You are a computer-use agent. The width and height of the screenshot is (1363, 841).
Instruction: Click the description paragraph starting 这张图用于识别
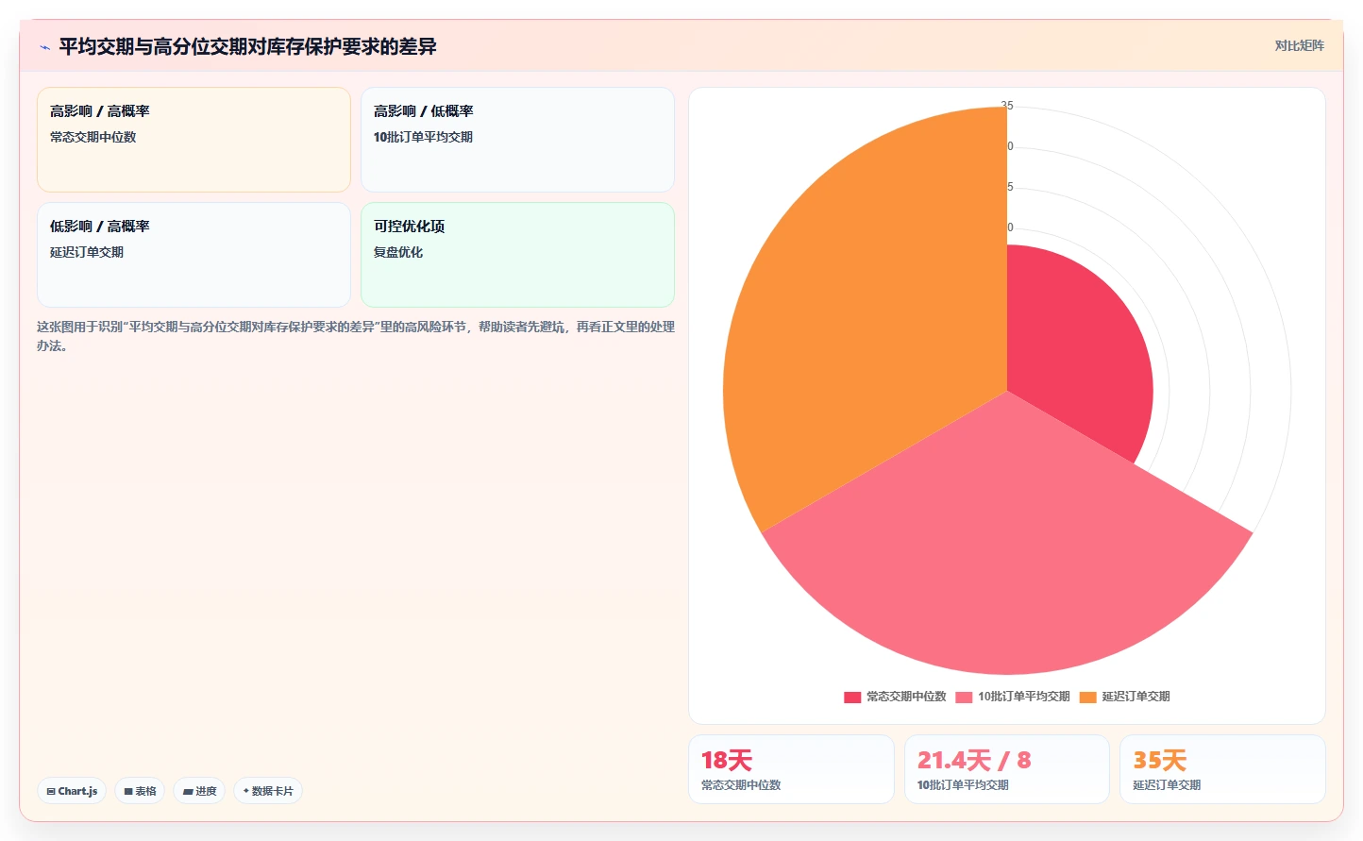point(356,336)
